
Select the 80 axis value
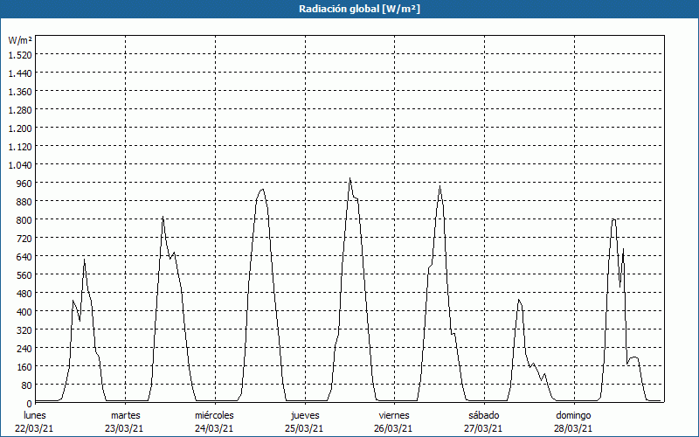(26, 385)
